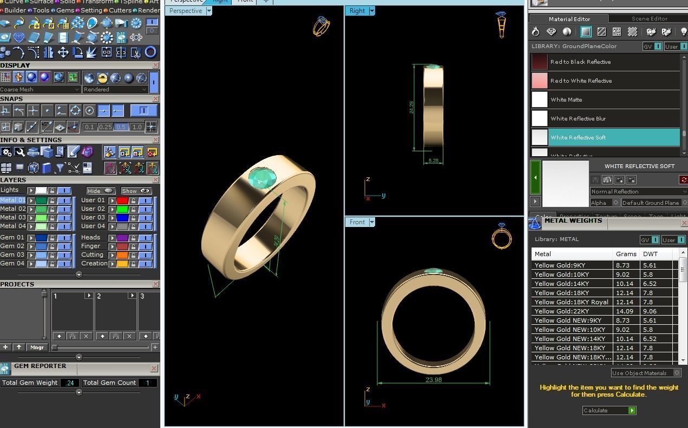This screenshot has height=428, width=688.
Task: Click the Cutting layer orange color swatch
Action: point(122,255)
